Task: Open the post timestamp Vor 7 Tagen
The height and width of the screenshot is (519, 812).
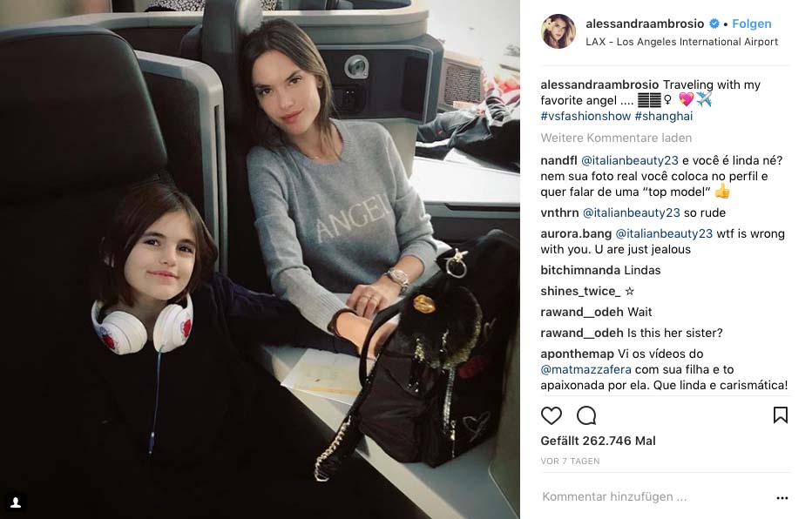Action: (x=570, y=461)
